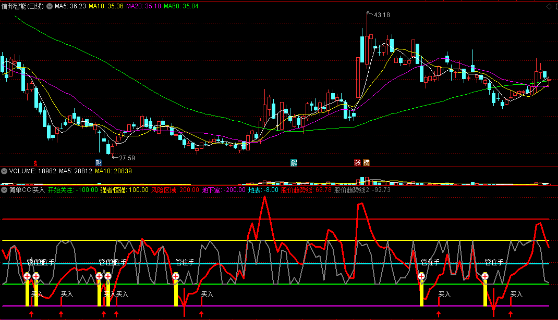Image resolution: width=558 pixels, height=320 pixels.
Task: Click the 简单CCI买入 indicator name
Action: (27, 190)
